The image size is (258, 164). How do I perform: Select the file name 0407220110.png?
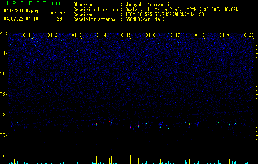[21, 11]
